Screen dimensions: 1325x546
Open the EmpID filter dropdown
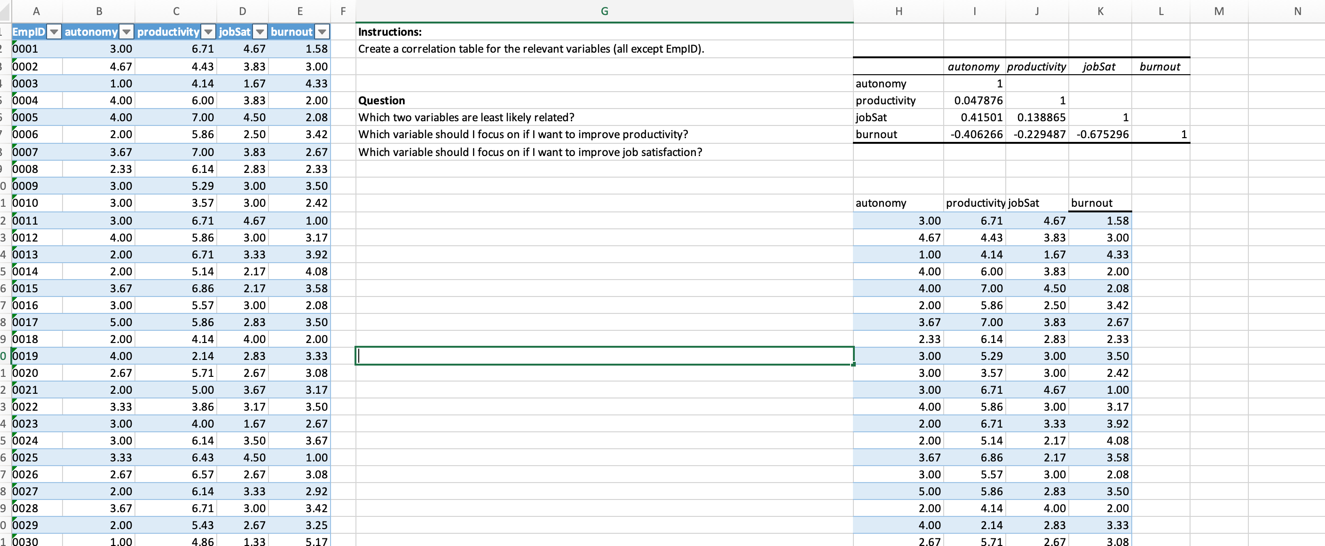[54, 32]
